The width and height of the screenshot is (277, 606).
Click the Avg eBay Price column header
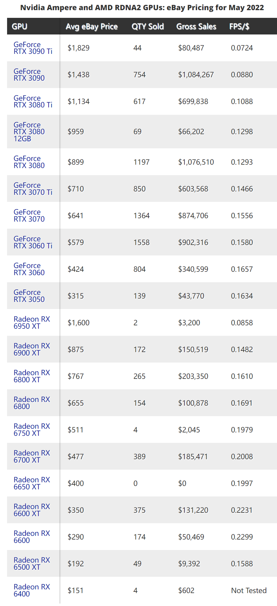92,26
